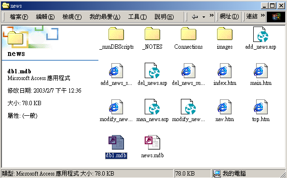Select the man_news.asp file icon
Image resolution: width=287 pixels, height=178 pixels.
(152, 107)
